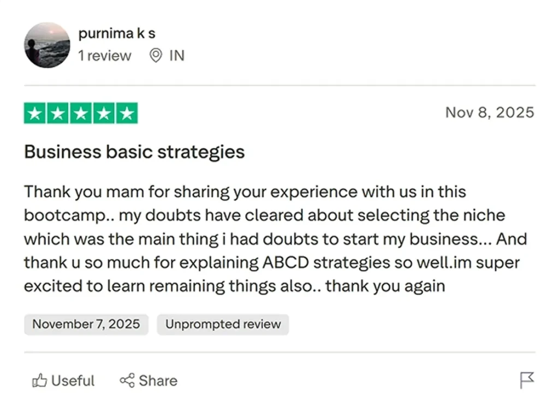Mark review as Useful via text label
Viewport: 559px width, 405px height.
(x=73, y=380)
